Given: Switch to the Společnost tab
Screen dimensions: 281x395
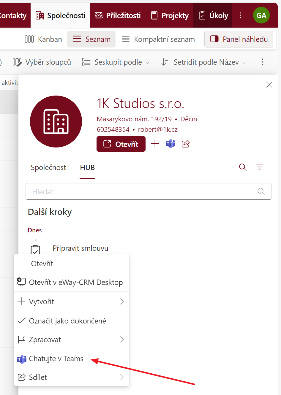Looking at the screenshot, I should pos(48,167).
